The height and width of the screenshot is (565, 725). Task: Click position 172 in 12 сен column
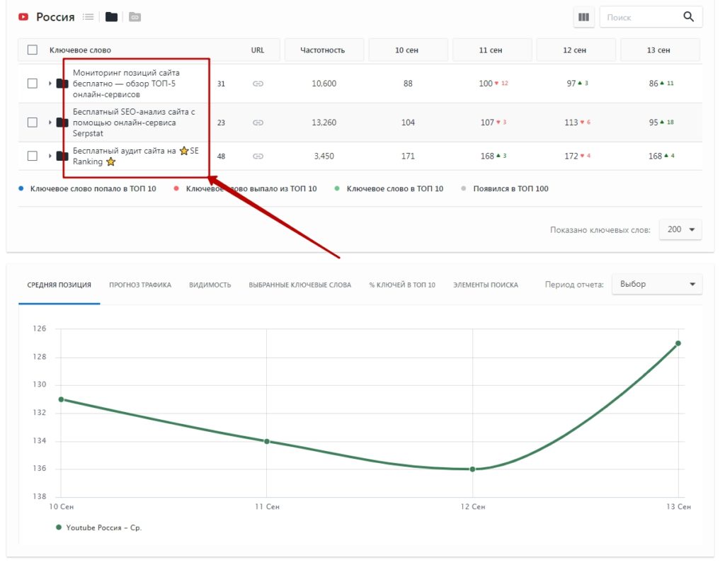[571, 156]
